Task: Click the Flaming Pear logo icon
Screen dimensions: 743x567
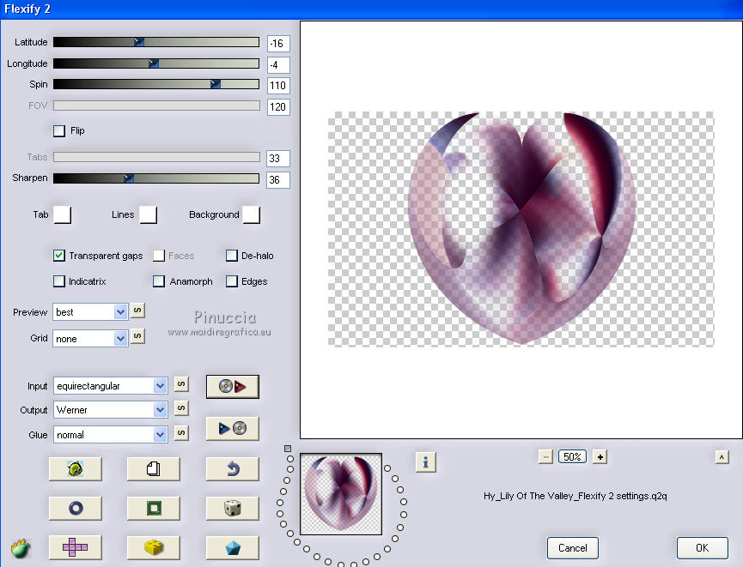Action: pos(21,548)
